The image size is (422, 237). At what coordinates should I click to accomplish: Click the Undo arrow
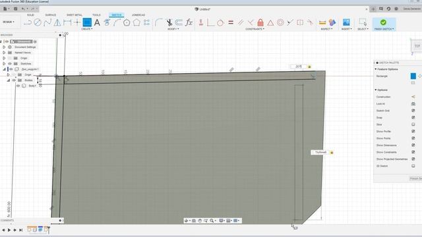(23, 9)
